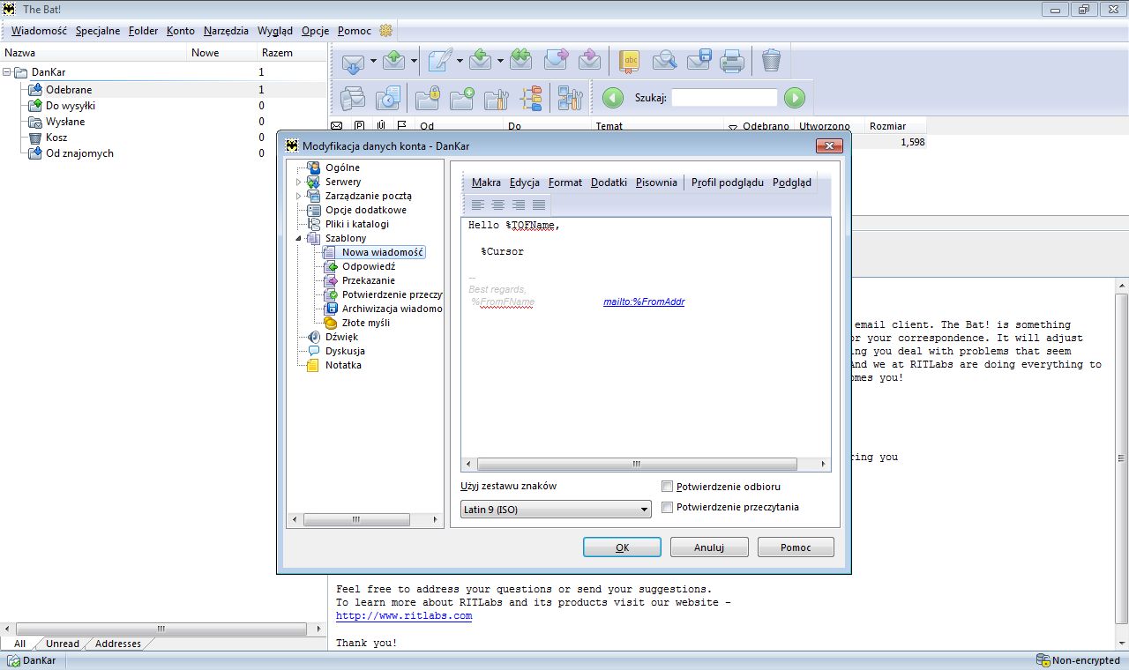Click the folder properties tools icon

tap(497, 97)
